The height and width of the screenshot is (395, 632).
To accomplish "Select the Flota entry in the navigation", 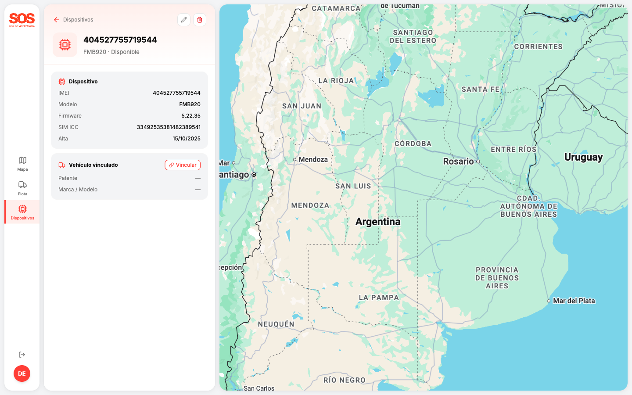I will tap(22, 188).
